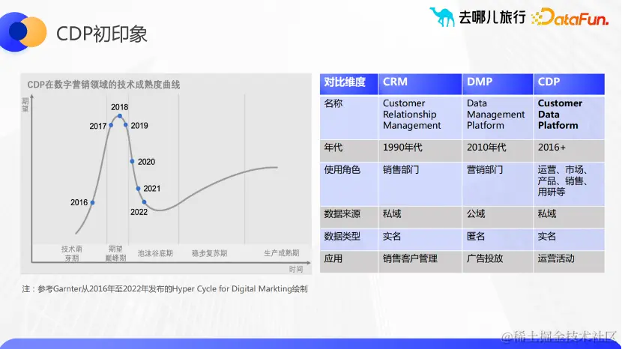This screenshot has height=349, width=622.
Task: Select the 2018 peak data point
Action: coord(120,116)
